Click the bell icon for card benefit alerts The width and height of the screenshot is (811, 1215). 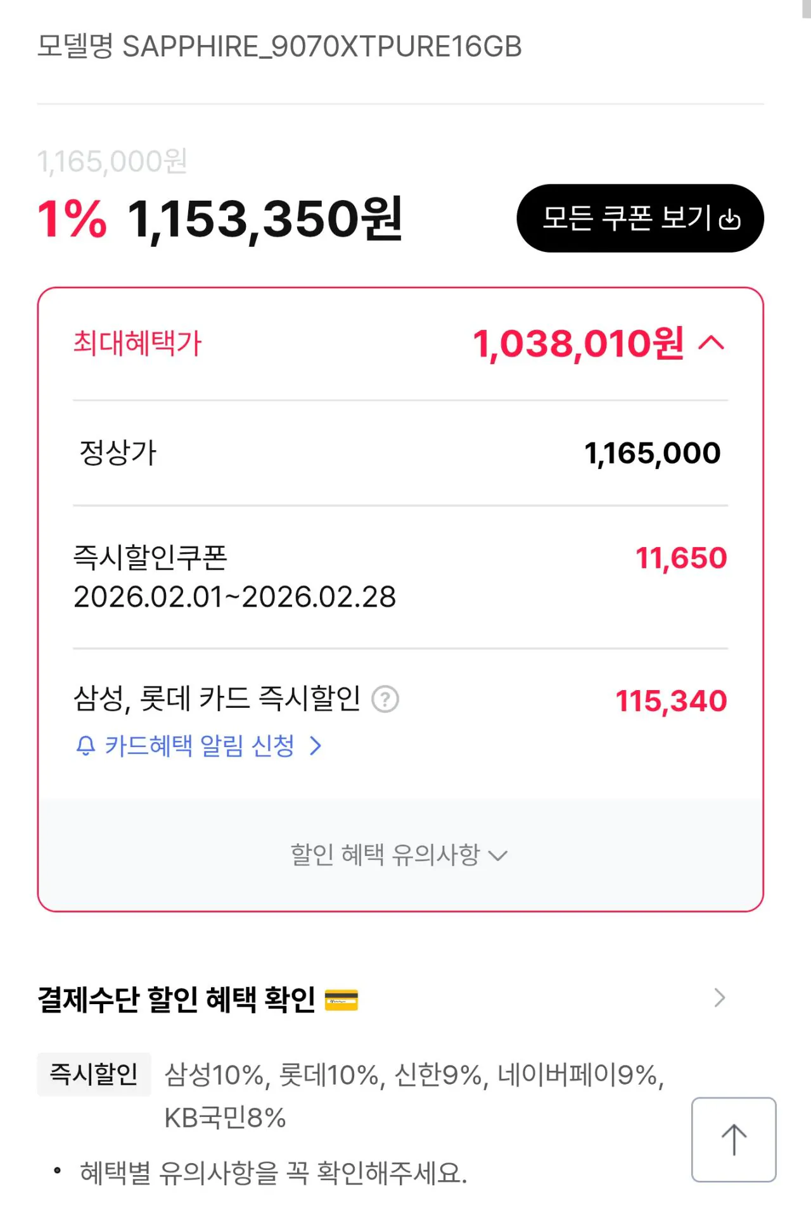[86, 746]
